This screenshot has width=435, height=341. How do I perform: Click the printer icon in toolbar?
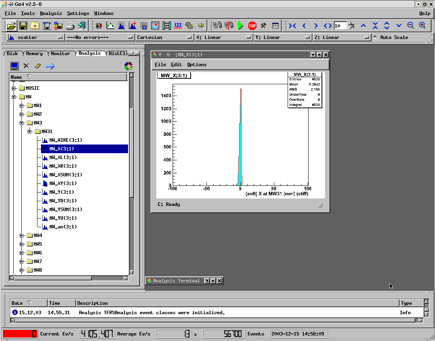coord(70,26)
